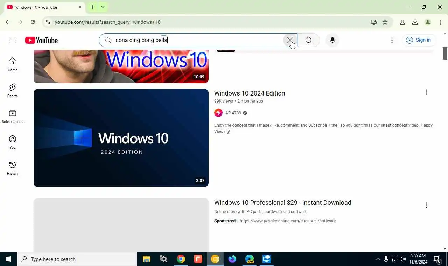Viewport: 448px width, 266px height.
Task: Open the You section in sidebar
Action: coord(13,142)
